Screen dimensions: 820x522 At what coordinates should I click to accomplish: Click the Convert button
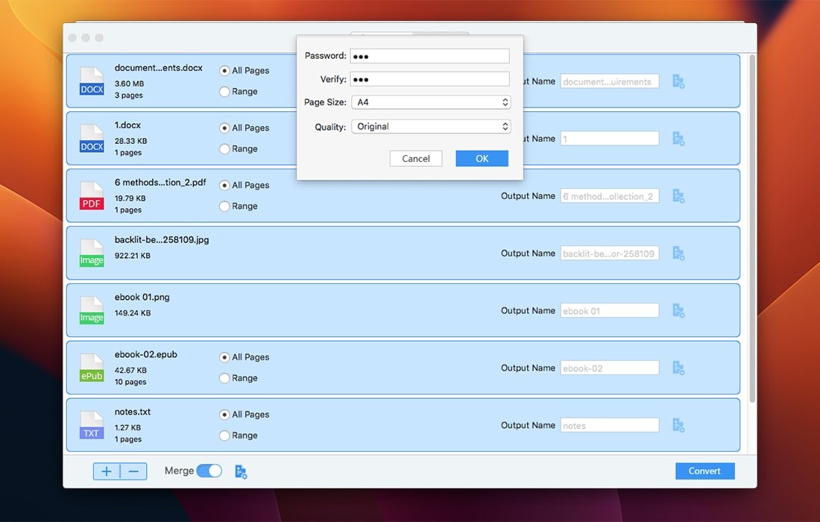[704, 471]
